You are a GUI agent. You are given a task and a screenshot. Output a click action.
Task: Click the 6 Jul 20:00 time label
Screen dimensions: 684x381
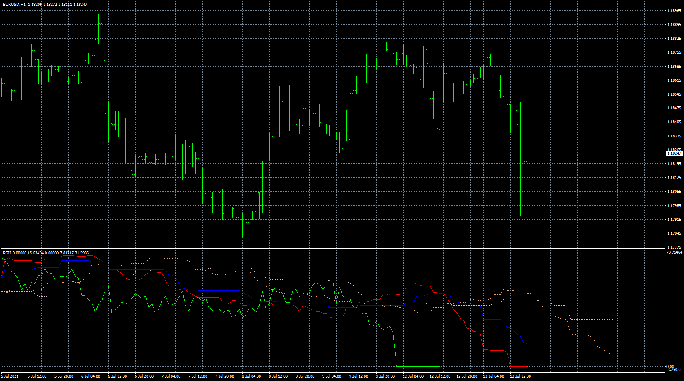[144, 376]
